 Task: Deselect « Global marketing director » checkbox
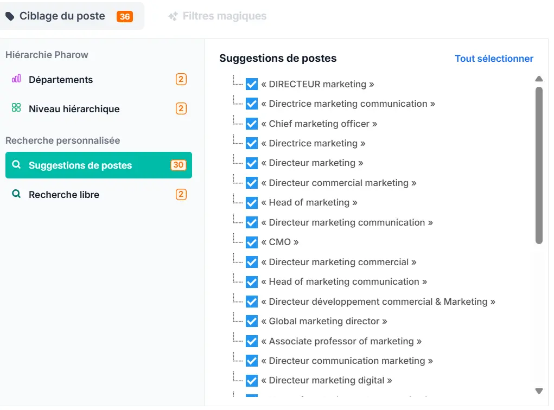click(x=252, y=322)
